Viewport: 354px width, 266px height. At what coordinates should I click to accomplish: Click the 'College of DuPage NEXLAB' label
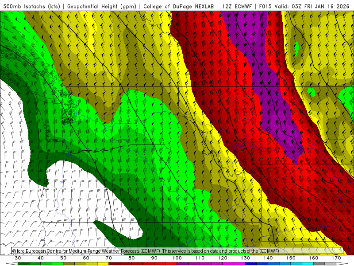[x=179, y=6]
